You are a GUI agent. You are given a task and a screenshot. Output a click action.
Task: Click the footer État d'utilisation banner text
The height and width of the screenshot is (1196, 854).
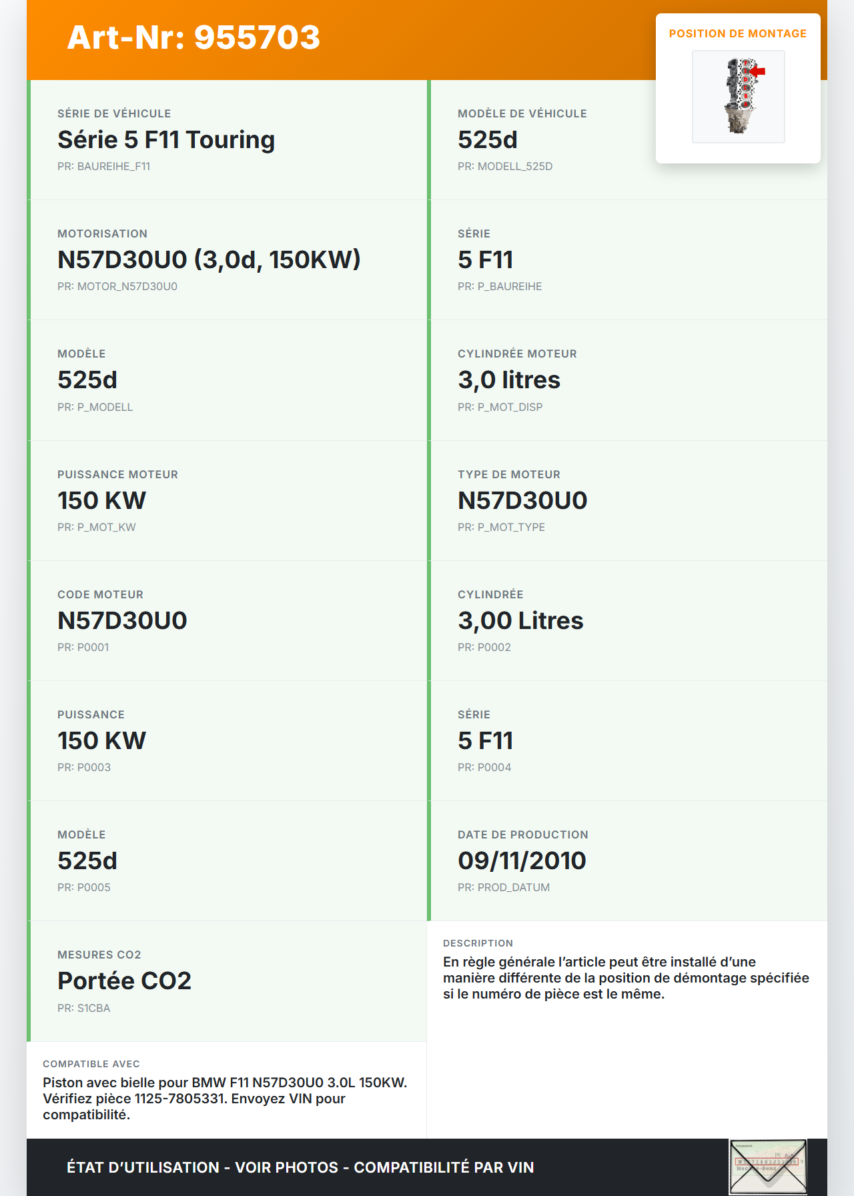[300, 1167]
